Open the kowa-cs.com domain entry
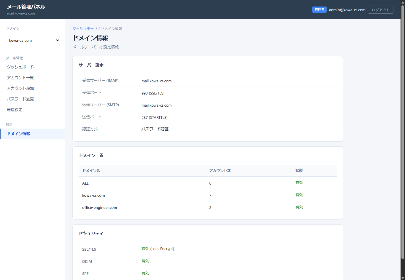The image size is (405, 280). coord(93,195)
